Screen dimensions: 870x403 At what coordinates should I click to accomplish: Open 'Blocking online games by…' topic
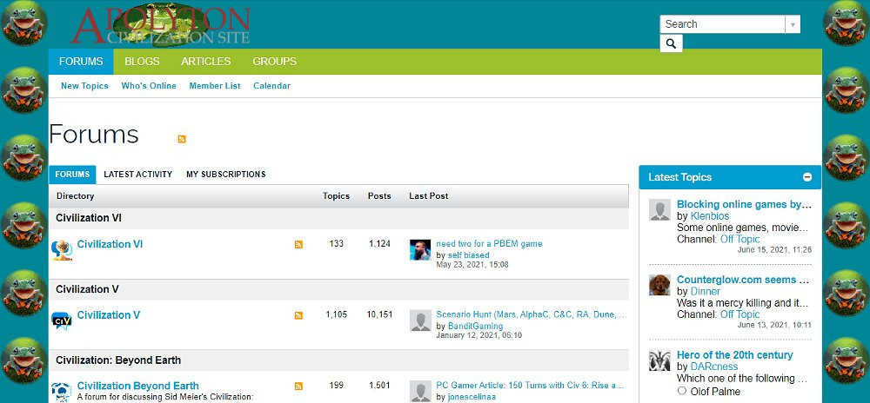point(745,204)
